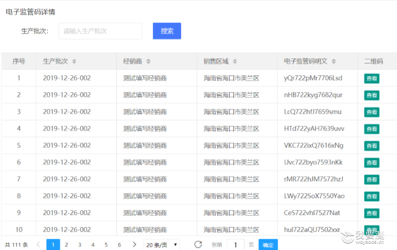Click 测试填写经销商 in row 3

click(x=145, y=112)
